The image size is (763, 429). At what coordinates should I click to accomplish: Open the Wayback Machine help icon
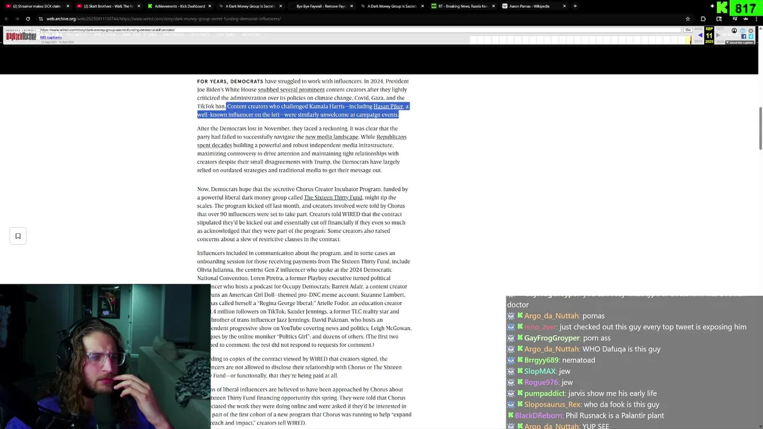(x=743, y=30)
